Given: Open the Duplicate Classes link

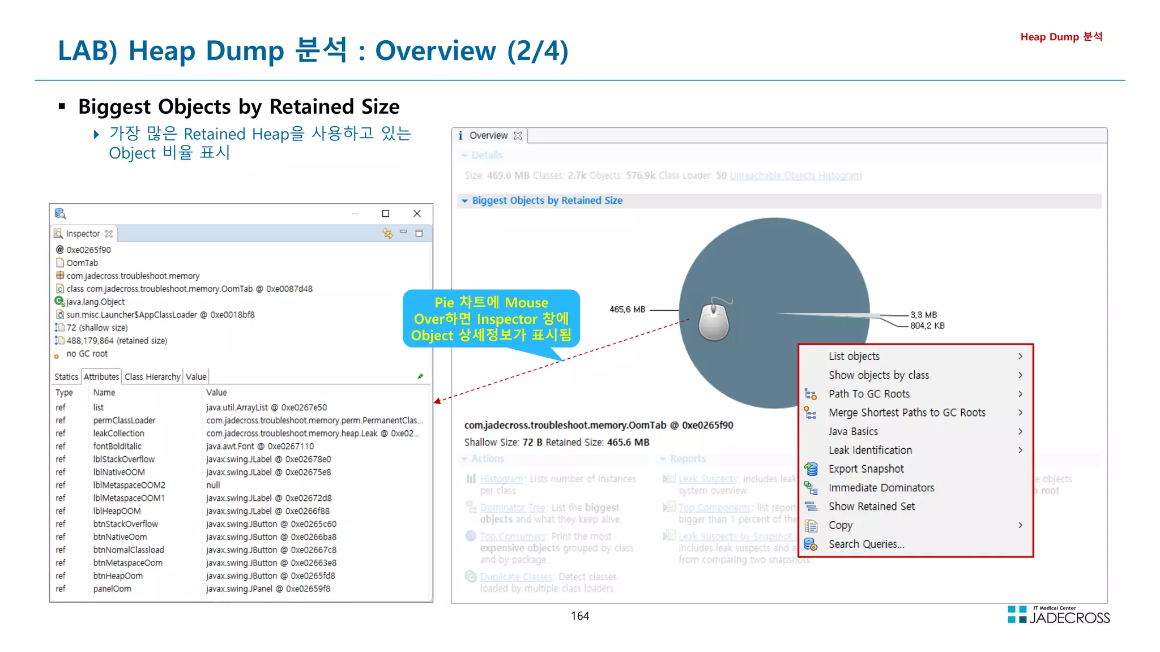Looking at the screenshot, I should [517, 577].
